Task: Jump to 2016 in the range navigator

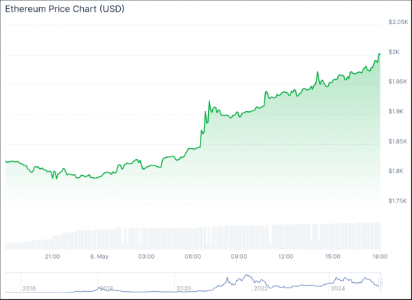Action: tap(29, 289)
